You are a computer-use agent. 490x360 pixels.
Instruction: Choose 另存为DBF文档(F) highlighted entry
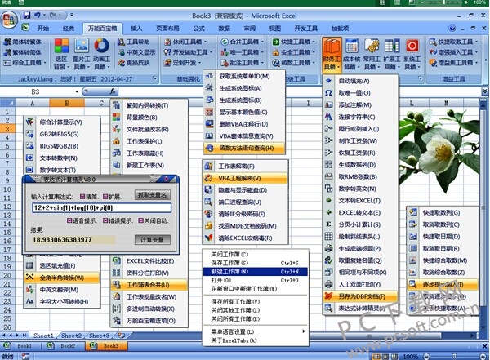click(x=360, y=296)
